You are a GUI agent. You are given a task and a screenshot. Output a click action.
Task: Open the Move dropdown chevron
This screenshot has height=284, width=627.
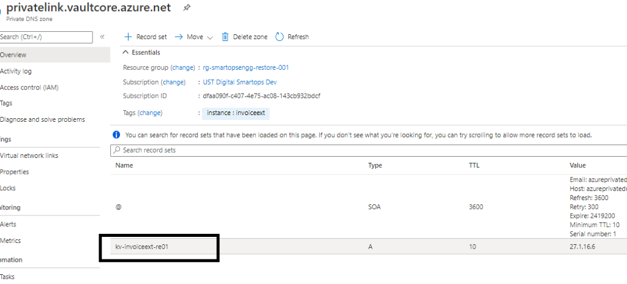210,37
